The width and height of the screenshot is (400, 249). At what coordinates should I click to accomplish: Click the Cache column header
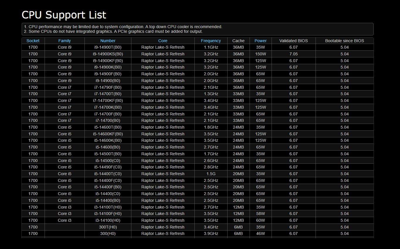tap(238, 41)
